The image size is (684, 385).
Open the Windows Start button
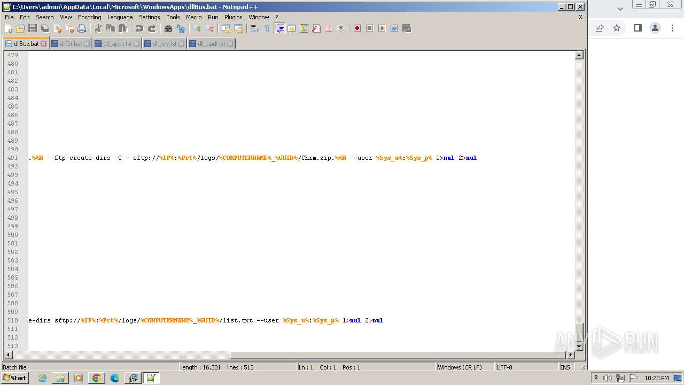pos(15,378)
